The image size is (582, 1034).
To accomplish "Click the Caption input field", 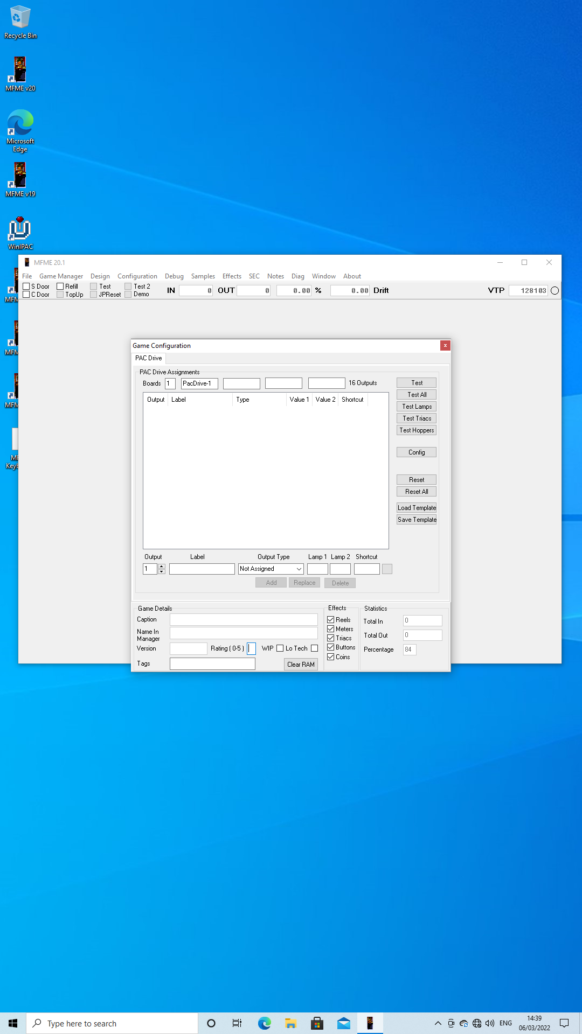I will tap(244, 620).
